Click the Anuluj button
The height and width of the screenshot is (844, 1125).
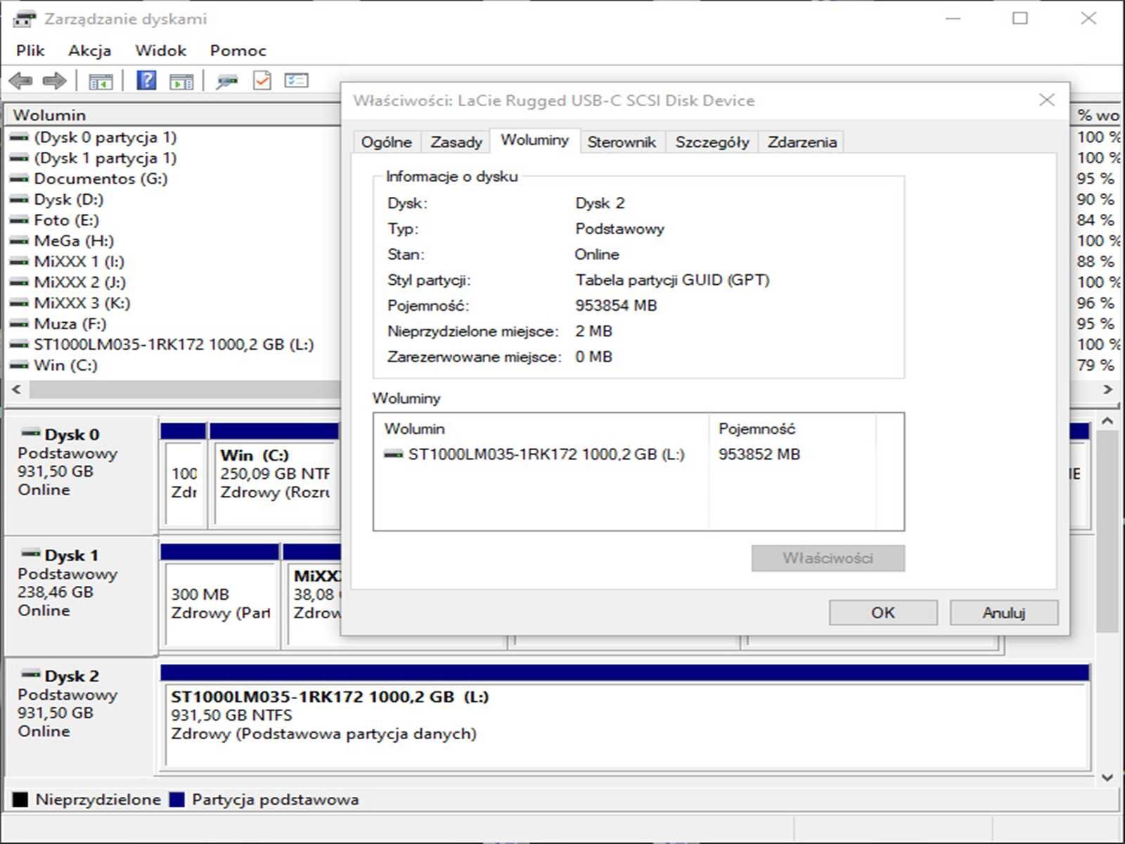click(x=1004, y=613)
